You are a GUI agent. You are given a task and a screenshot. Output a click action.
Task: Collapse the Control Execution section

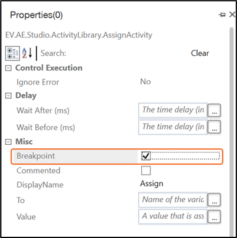(x=8, y=68)
